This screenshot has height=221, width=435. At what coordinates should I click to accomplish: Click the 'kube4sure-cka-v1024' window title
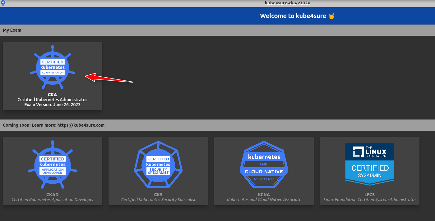pyautogui.click(x=287, y=3)
